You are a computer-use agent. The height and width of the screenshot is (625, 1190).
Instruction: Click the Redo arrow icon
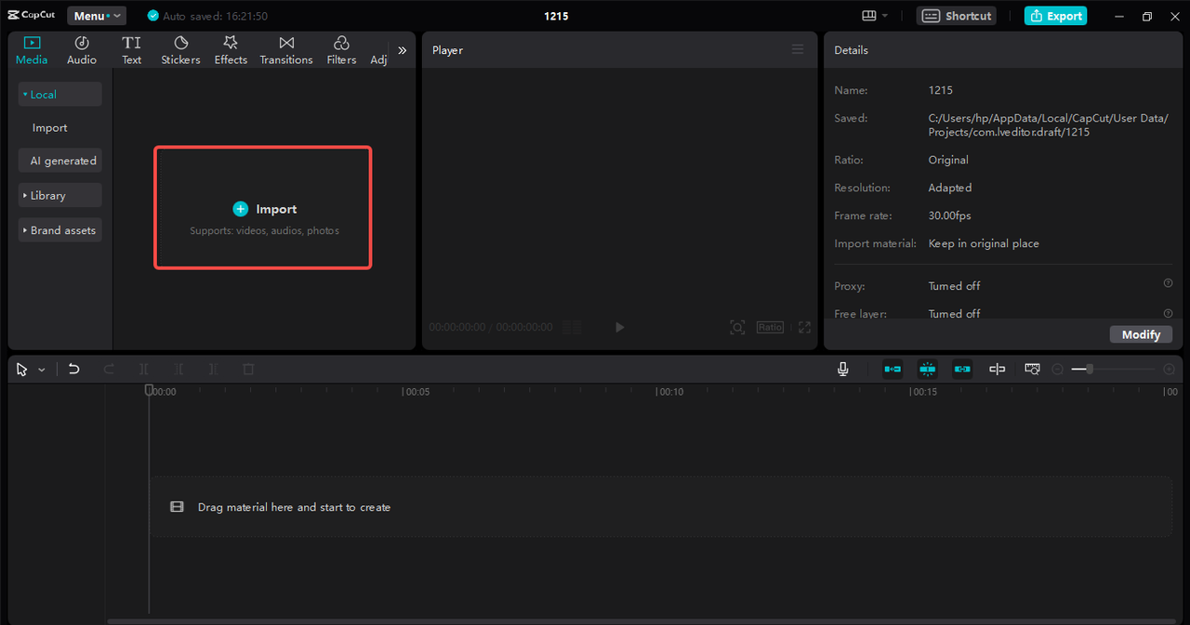[110, 369]
